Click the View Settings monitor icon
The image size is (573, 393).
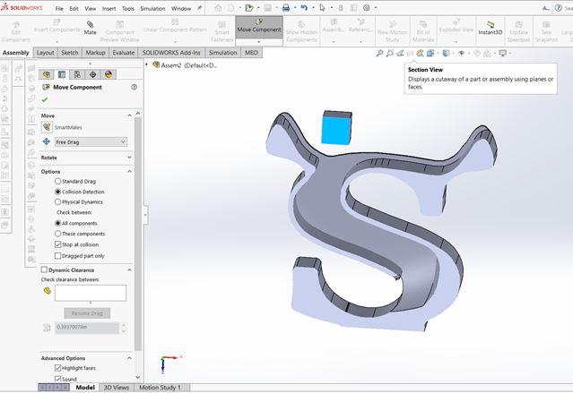pyautogui.click(x=503, y=54)
